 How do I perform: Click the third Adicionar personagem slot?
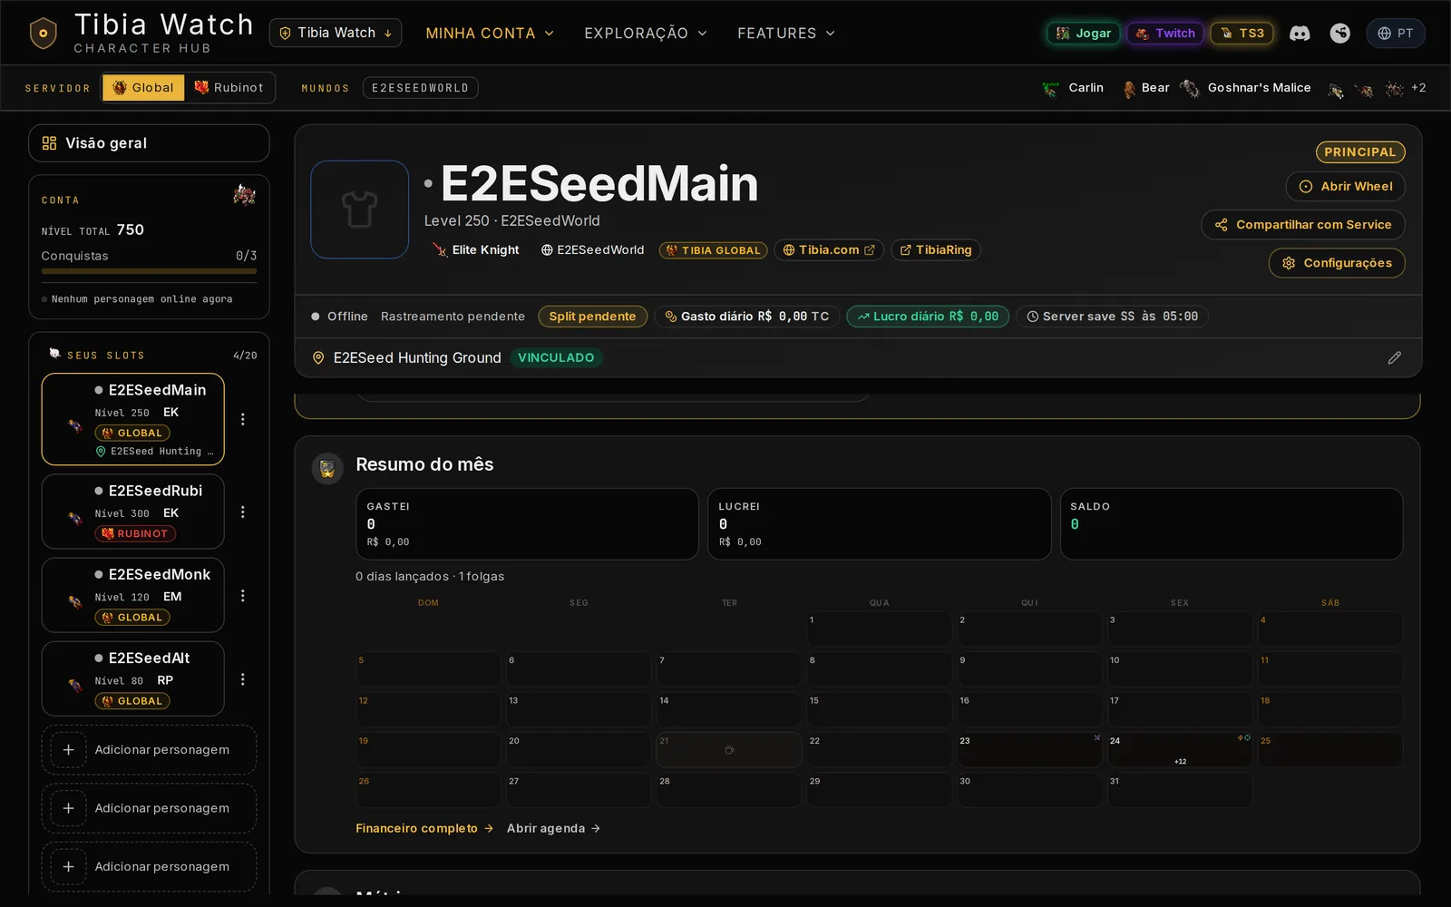[149, 866]
